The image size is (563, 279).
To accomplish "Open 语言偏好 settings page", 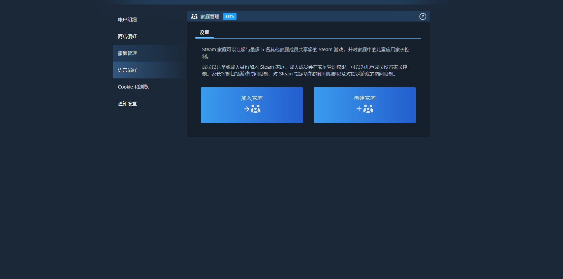I will (x=127, y=70).
